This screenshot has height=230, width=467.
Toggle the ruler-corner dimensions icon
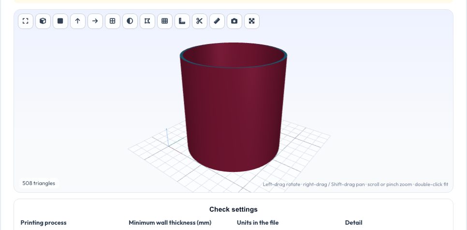[x=182, y=21]
